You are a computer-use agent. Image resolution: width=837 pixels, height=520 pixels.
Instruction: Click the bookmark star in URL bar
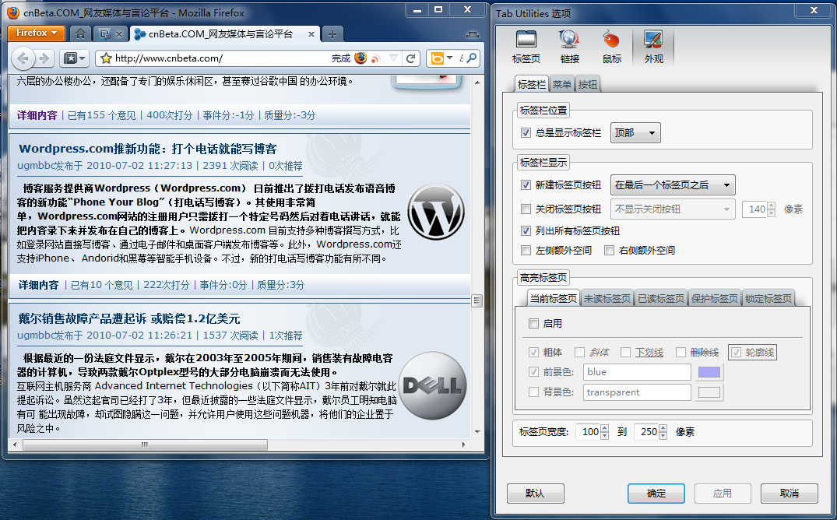coord(106,58)
